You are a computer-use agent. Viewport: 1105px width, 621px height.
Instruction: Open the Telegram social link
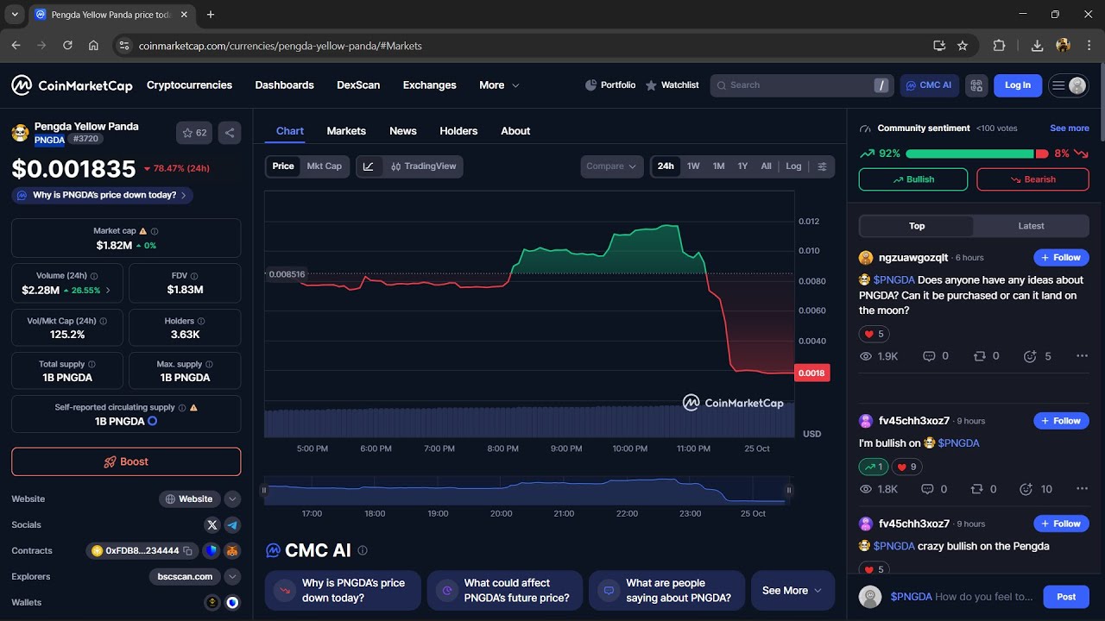click(x=232, y=524)
